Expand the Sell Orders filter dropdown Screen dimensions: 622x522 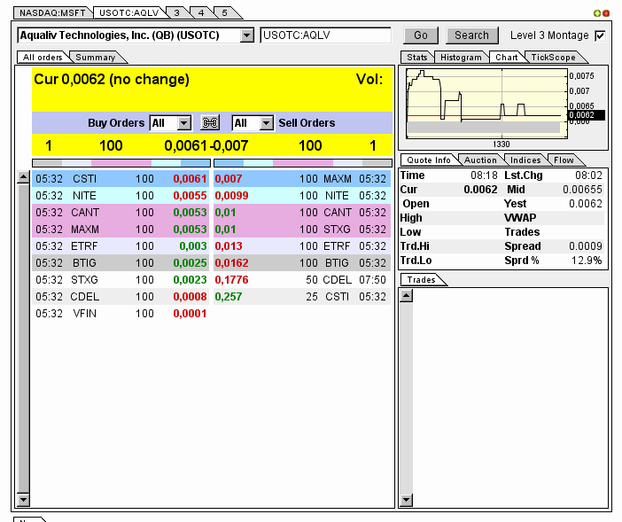267,123
